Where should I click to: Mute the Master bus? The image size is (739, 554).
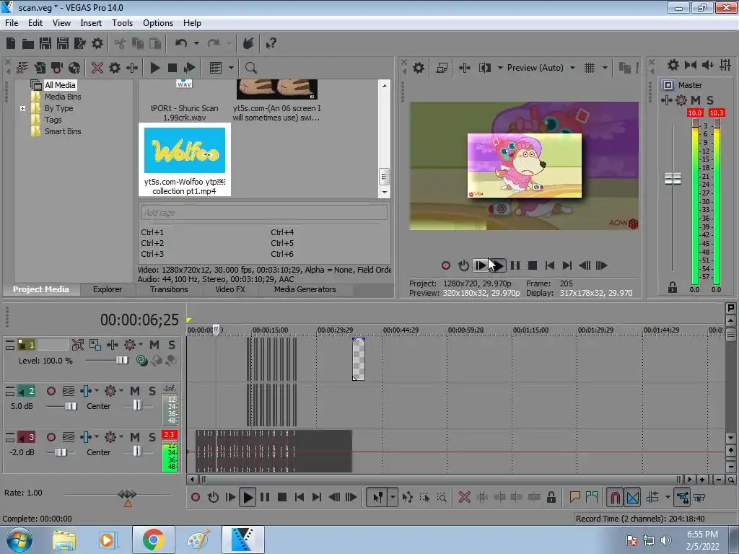pyautogui.click(x=696, y=100)
